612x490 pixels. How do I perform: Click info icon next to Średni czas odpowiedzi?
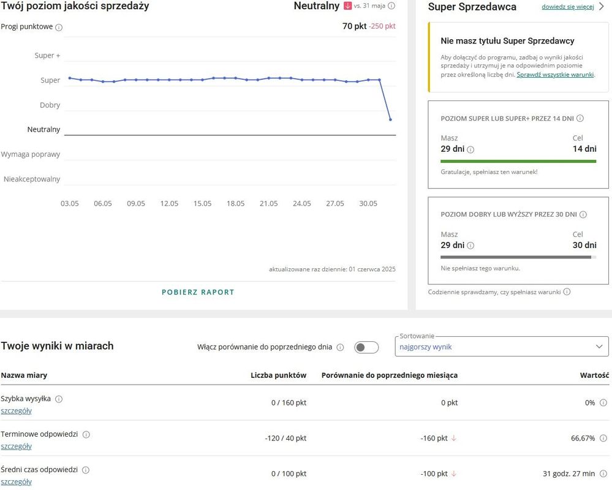click(86, 470)
